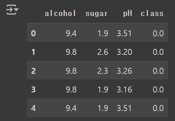Select row index 4
This screenshot has width=175, height=121.
click(33, 108)
